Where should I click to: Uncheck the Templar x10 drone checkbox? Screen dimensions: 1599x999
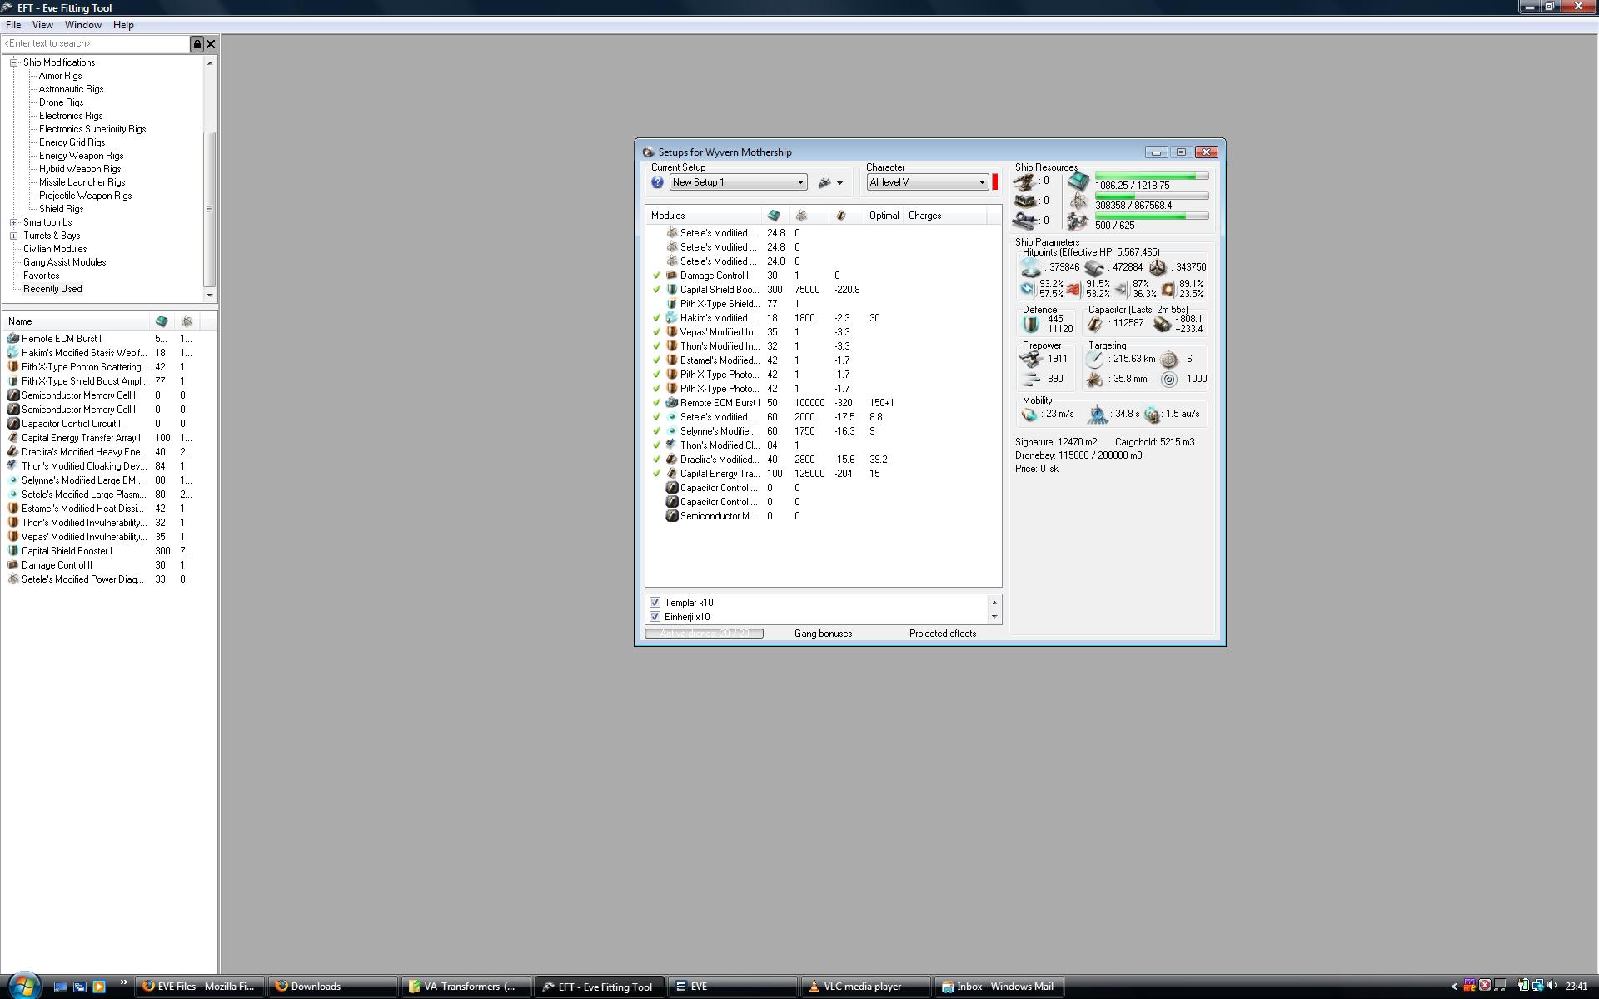pyautogui.click(x=655, y=603)
